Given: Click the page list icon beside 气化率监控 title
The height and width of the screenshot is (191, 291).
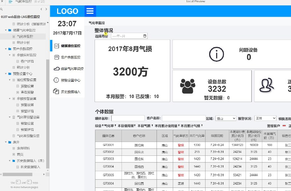Looking at the screenshot, I should coord(11,2).
